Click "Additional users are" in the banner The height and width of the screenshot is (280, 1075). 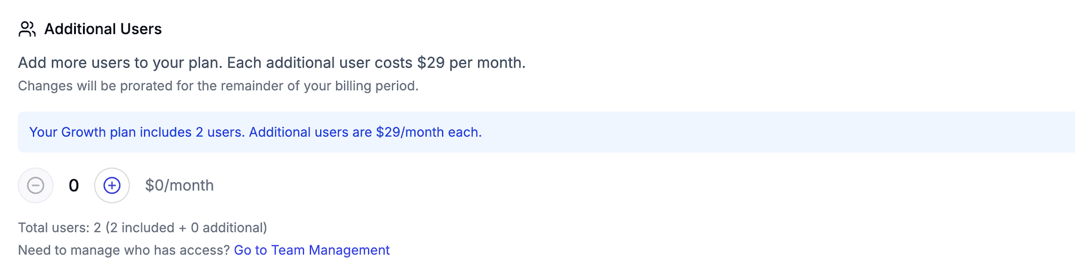[310, 132]
